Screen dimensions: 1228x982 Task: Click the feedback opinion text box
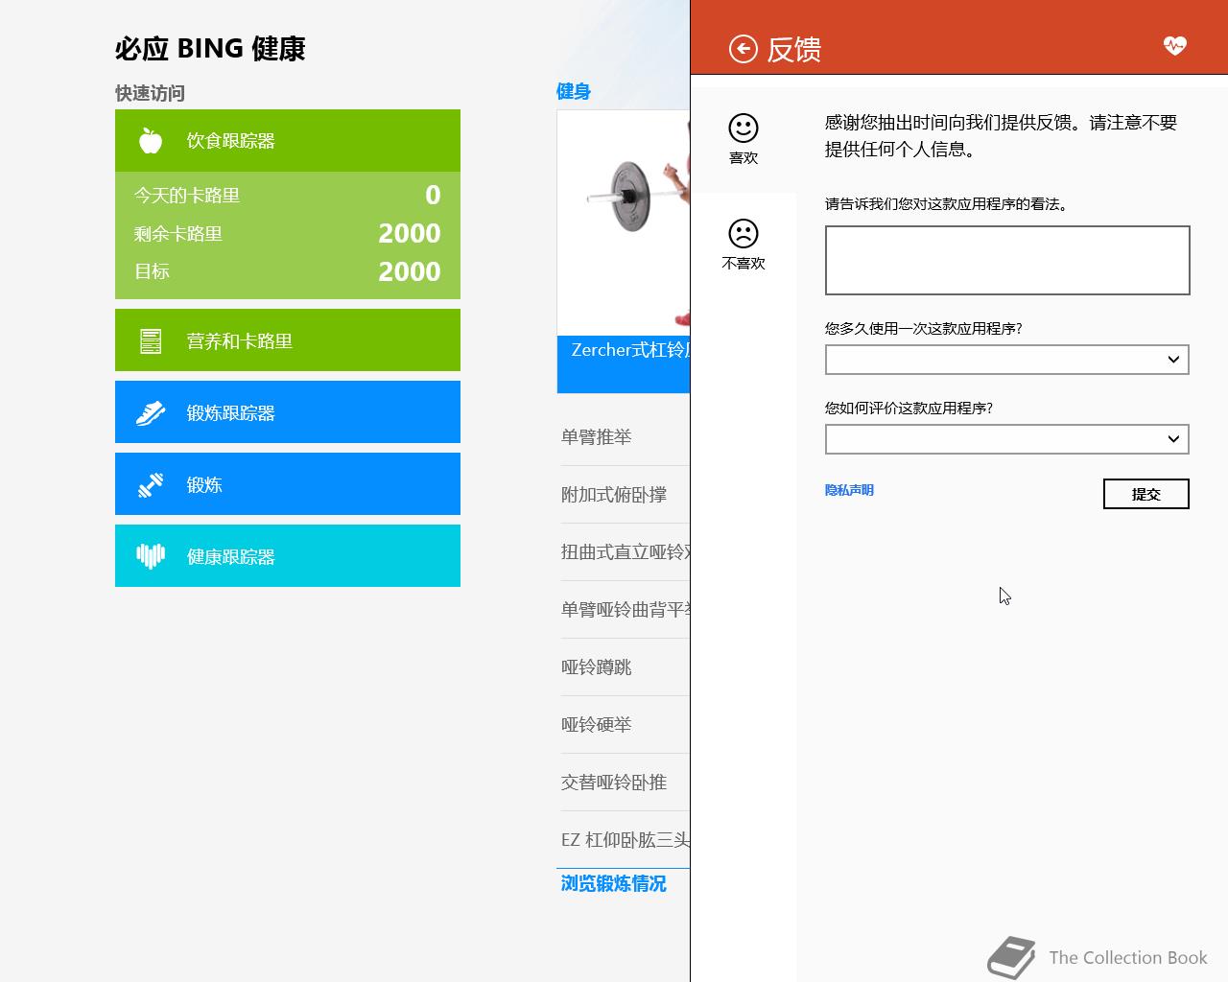point(1007,260)
